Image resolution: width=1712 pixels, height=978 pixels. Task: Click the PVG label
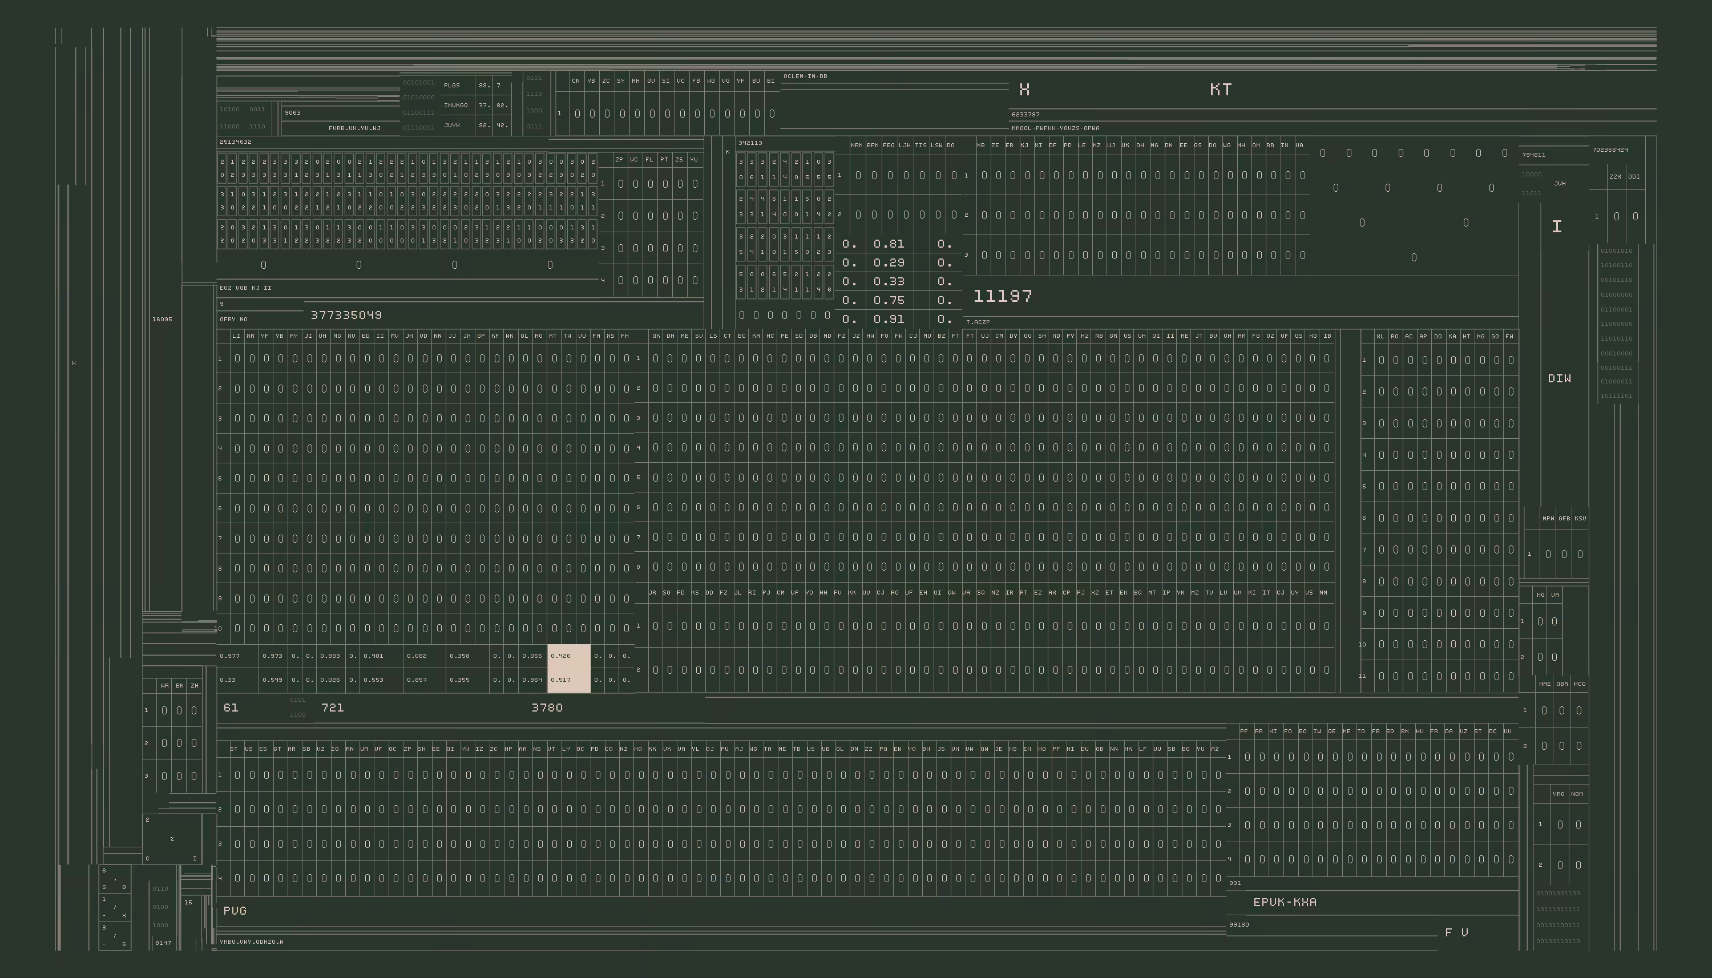pos(235,911)
